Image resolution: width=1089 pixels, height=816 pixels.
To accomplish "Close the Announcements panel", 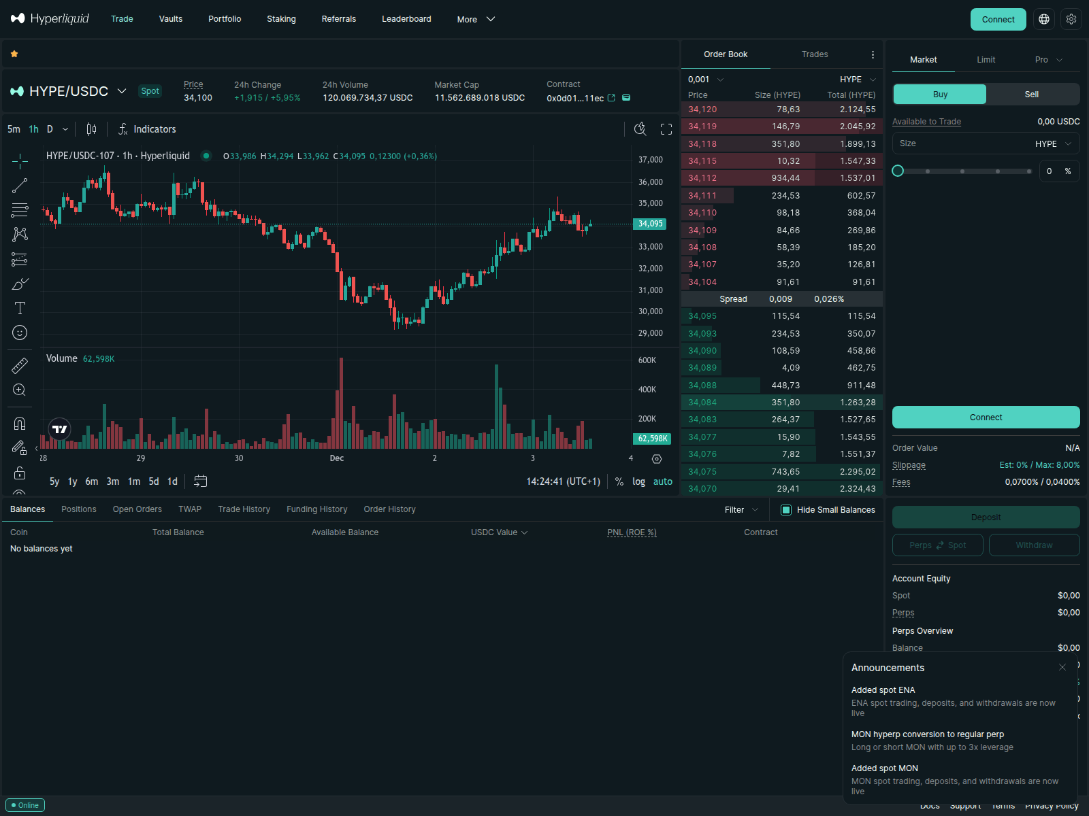I will coord(1062,667).
